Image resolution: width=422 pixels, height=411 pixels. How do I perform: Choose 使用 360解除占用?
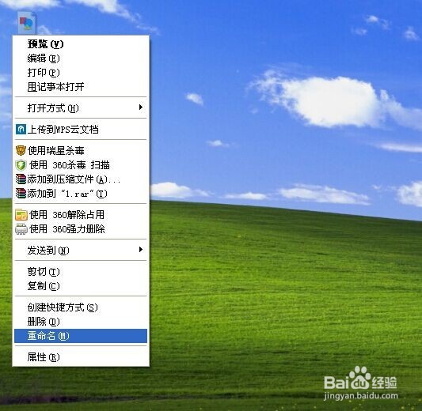[81, 215]
